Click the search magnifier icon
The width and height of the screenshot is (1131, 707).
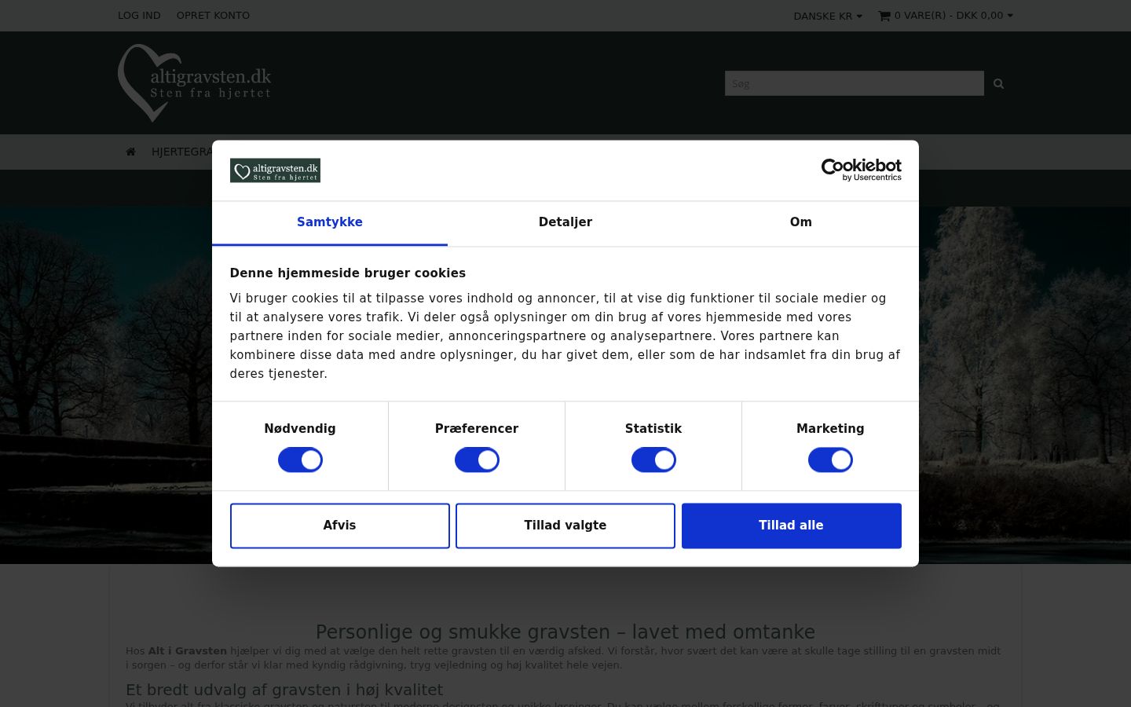click(x=998, y=83)
